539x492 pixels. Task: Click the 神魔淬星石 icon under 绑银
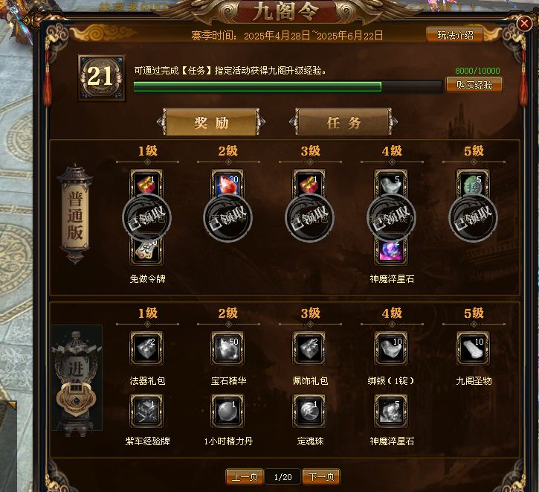[x=391, y=410]
